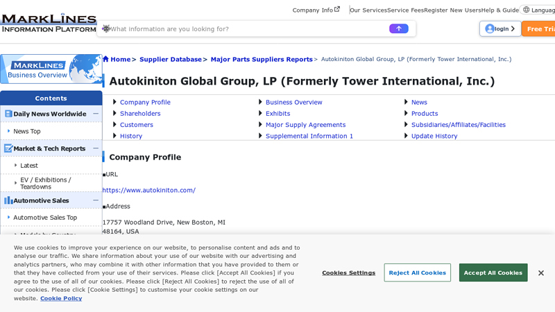The image size is (555, 312).
Task: Open the Cookie Policy link
Action: pyautogui.click(x=61, y=298)
